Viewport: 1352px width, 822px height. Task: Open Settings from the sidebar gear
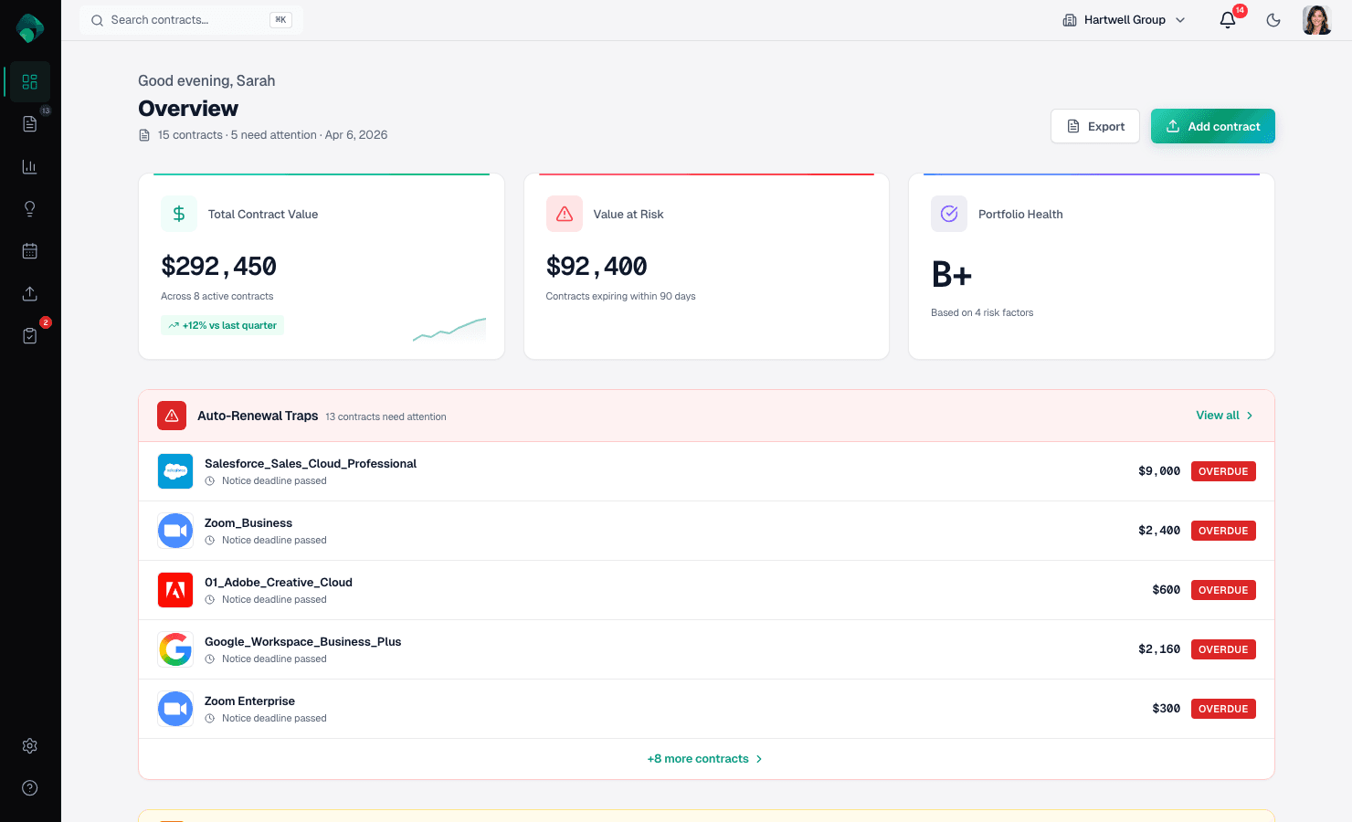[29, 745]
